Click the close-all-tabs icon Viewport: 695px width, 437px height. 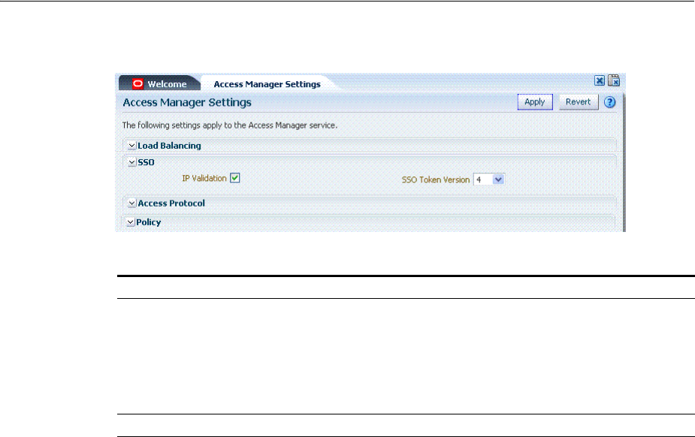click(x=614, y=80)
